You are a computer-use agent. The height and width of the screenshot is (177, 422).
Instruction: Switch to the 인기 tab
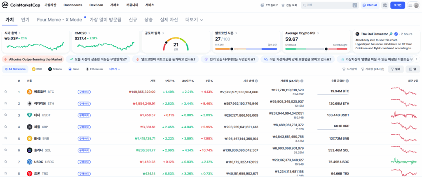coord(25,20)
